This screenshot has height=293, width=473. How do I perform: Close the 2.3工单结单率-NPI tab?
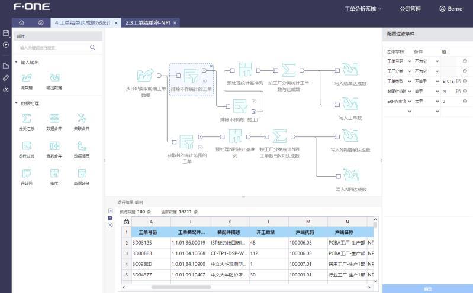coord(175,23)
